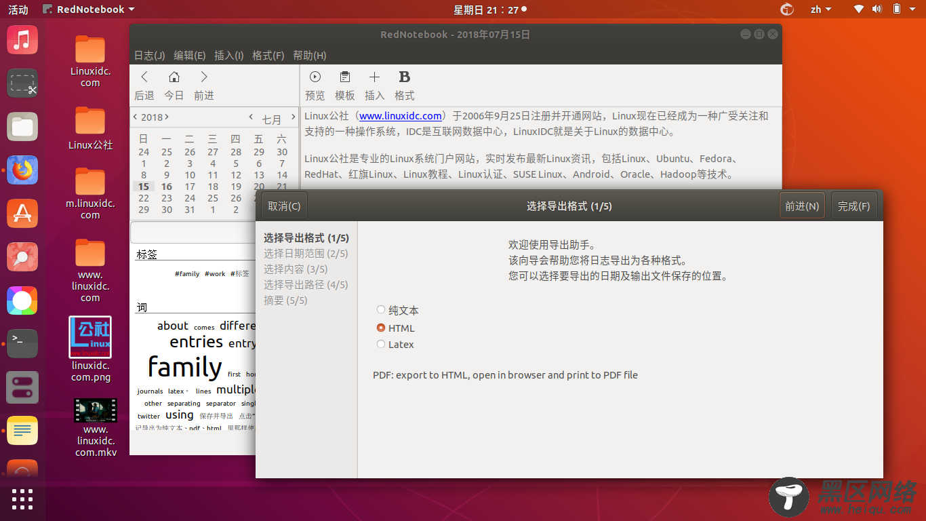Image resolution: width=926 pixels, height=521 pixels.
Task: Open the www.linuxidc.com link in text
Action: 401,116
